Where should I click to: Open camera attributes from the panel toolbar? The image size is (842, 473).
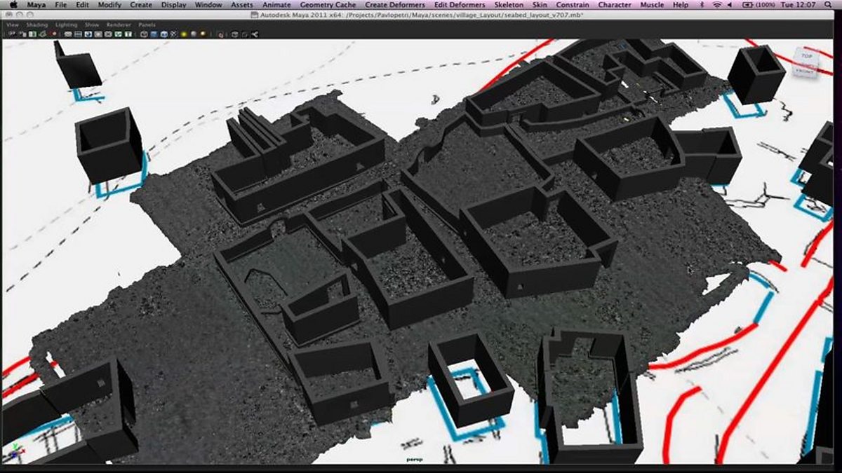point(22,34)
